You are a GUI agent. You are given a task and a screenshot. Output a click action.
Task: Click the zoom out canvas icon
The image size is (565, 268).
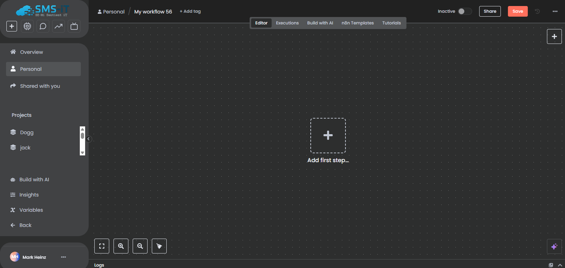pyautogui.click(x=140, y=246)
